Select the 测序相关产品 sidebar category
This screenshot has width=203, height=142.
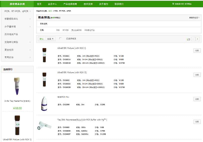tap(11, 34)
